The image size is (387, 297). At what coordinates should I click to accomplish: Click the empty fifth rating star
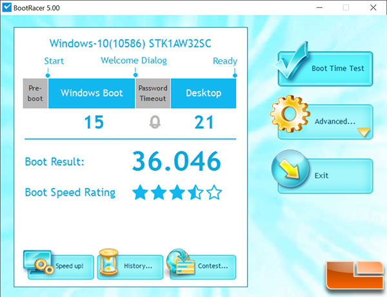click(214, 192)
